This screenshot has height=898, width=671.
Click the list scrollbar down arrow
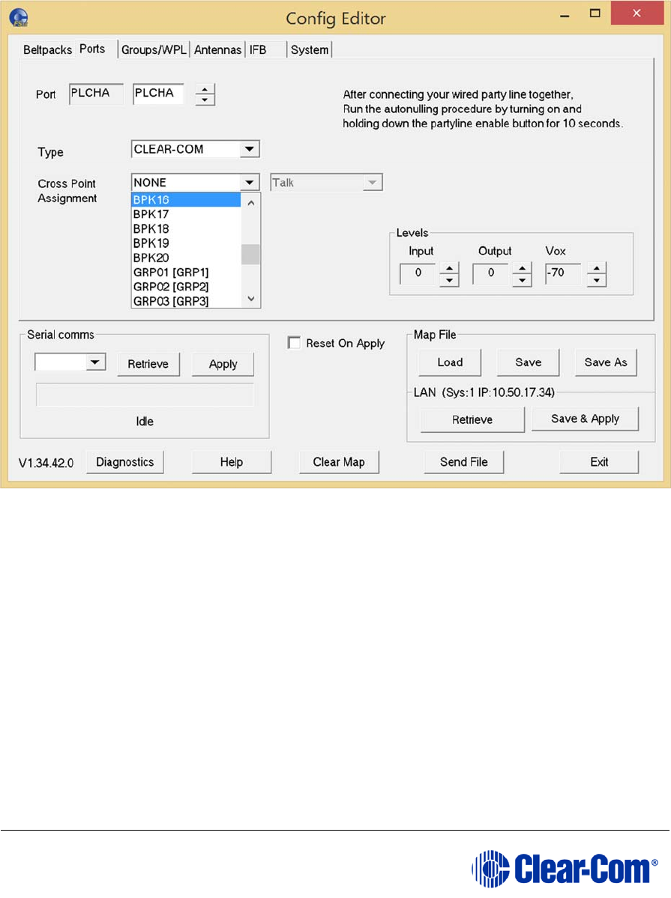(x=250, y=298)
